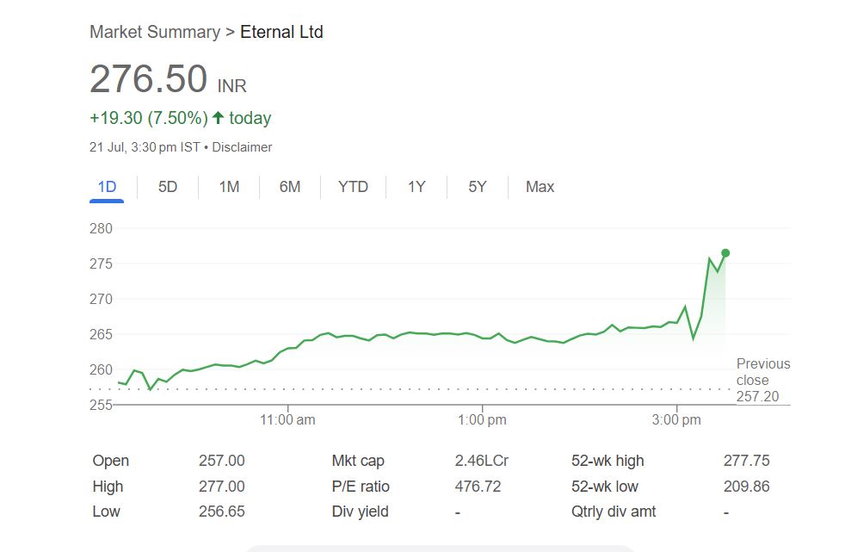Open the 1M time range tab
Viewport: 845px width, 552px height.
229,187
